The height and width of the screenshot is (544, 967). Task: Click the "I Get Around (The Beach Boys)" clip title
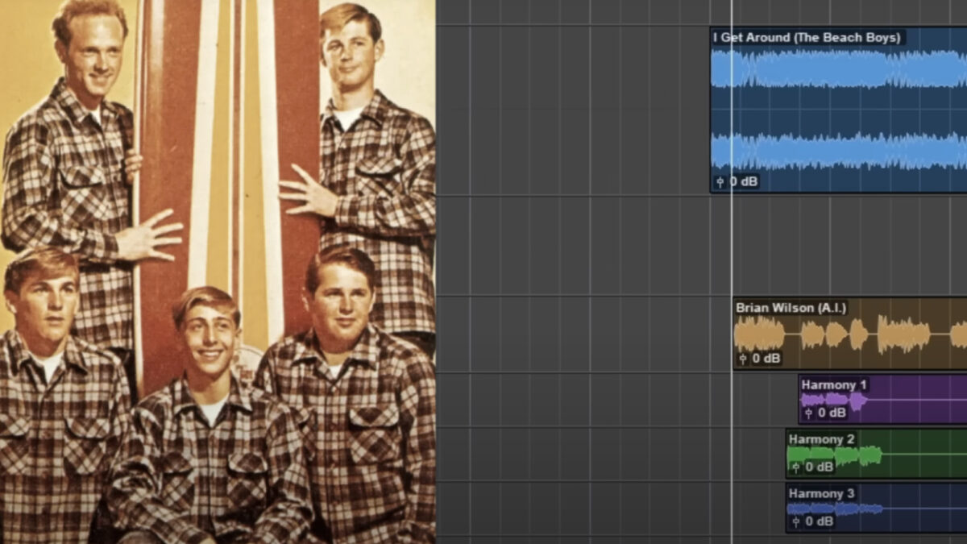[806, 37]
